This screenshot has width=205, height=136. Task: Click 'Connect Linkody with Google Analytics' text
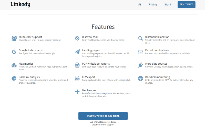169,67
